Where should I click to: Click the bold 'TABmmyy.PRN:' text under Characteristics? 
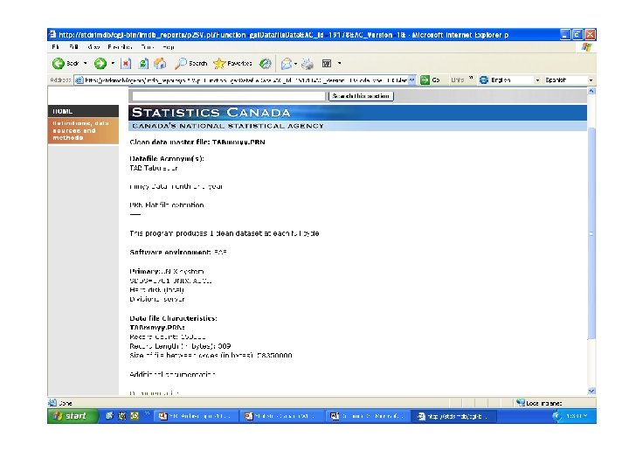pyautogui.click(x=157, y=328)
